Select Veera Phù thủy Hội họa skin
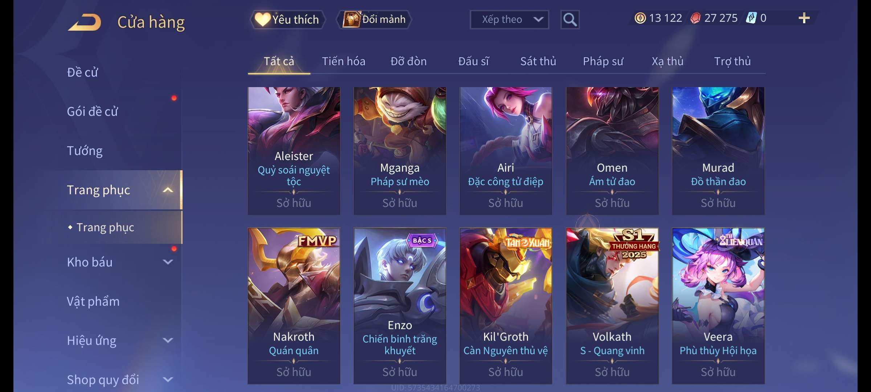871x392 pixels. pos(718,306)
